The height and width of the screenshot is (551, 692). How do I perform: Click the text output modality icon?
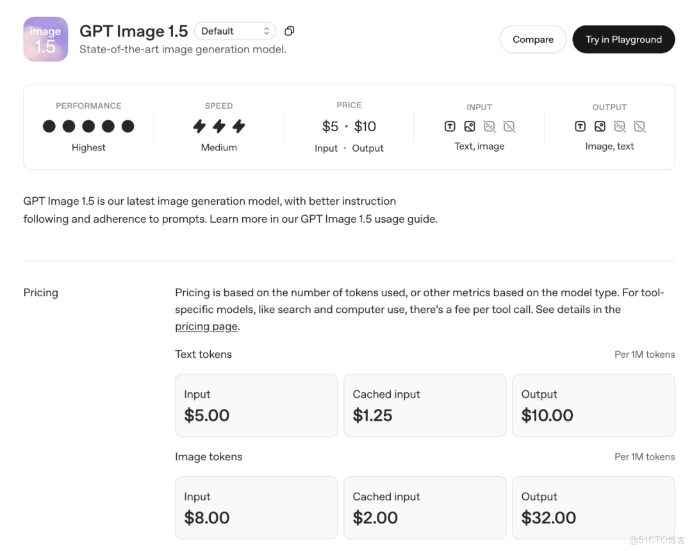coord(580,126)
